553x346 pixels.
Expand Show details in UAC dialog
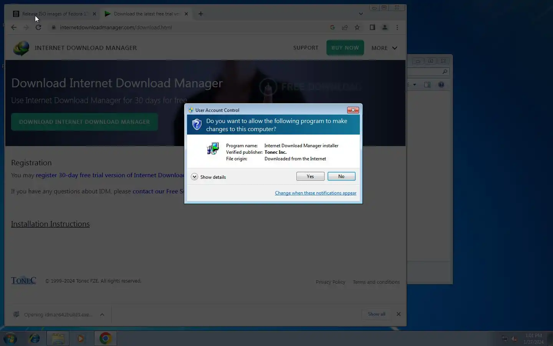click(209, 177)
